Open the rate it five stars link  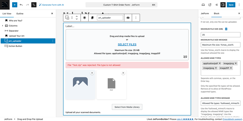(x=185, y=119)
